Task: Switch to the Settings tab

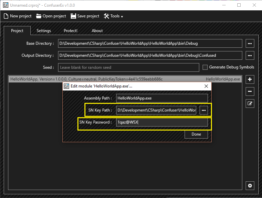Action: click(44, 31)
